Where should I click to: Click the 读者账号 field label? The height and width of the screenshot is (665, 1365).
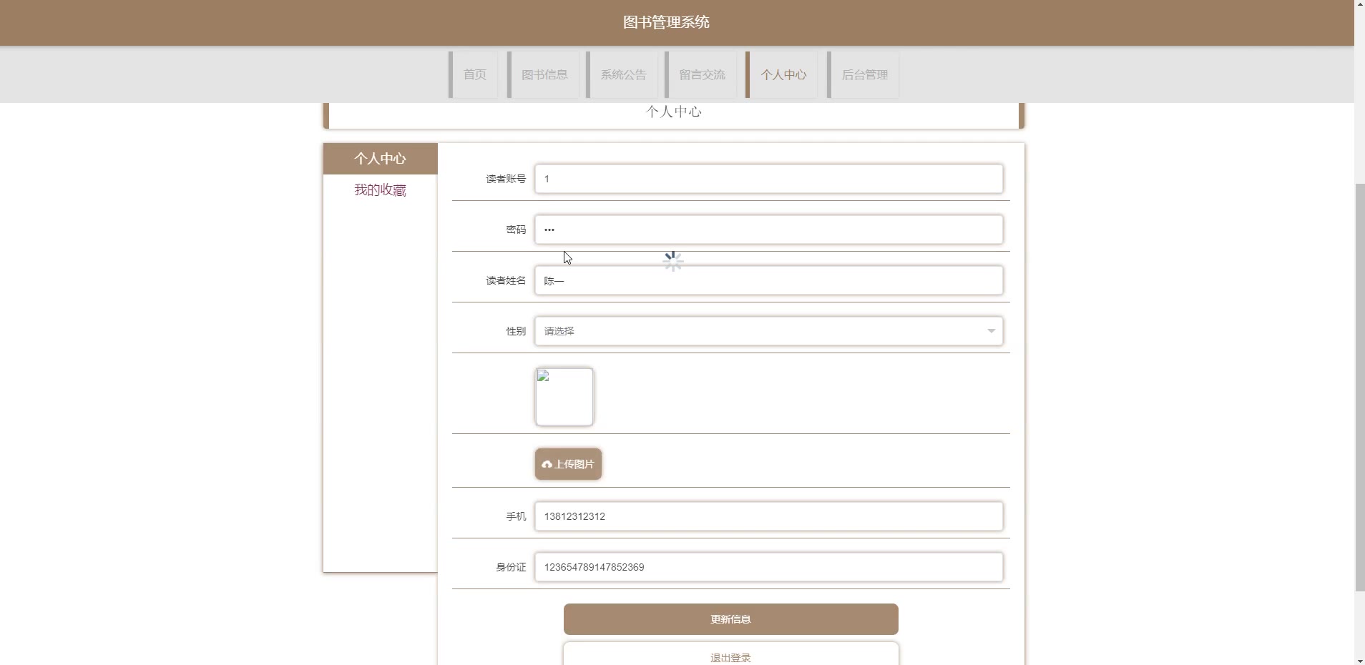(506, 179)
